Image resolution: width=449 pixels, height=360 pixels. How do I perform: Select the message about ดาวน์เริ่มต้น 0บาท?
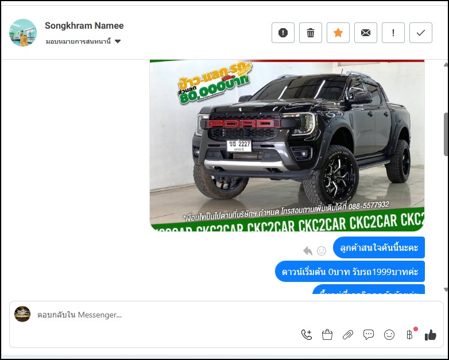pyautogui.click(x=350, y=271)
